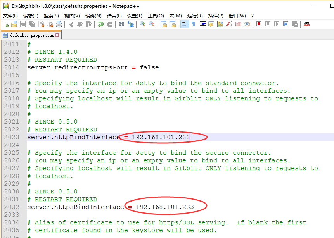Image resolution: width=334 pixels, height=238 pixels.
Task: Click the 192.168.101.233 value on line 2032
Action: tap(165, 207)
